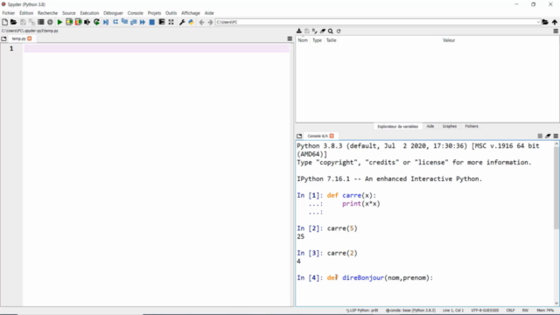Create a new file with toolbar icon
The width and height of the screenshot is (560, 315).
(x=4, y=22)
